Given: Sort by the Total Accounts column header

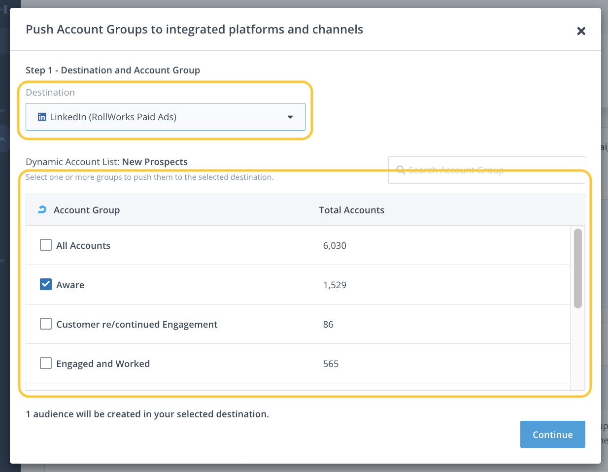Looking at the screenshot, I should [x=351, y=210].
